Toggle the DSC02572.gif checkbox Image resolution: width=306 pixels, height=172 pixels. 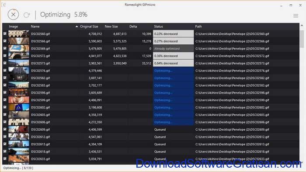point(5,56)
